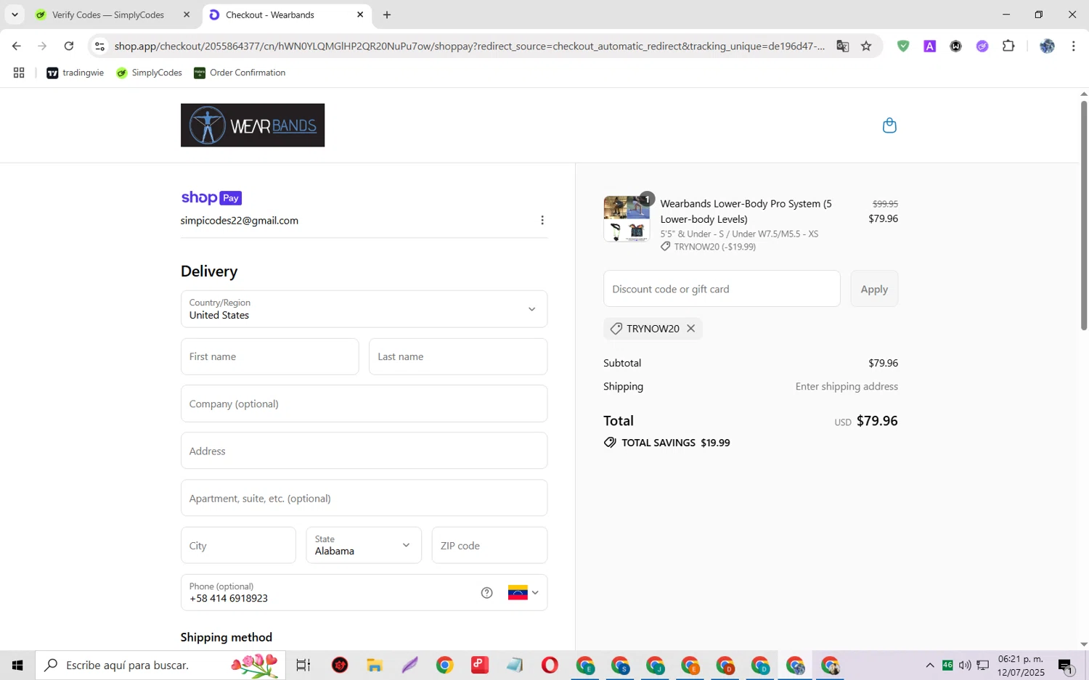Open the purple A extension

(x=930, y=46)
